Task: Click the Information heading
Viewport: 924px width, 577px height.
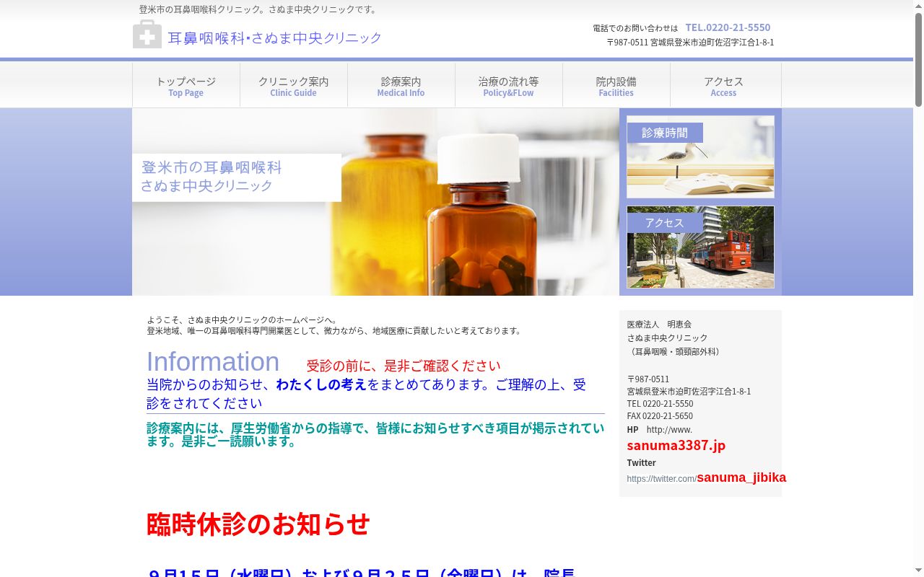Action: coord(213,361)
